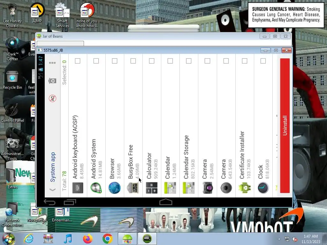Click the remove ads icon
The image size is (327, 245).
click(x=53, y=98)
